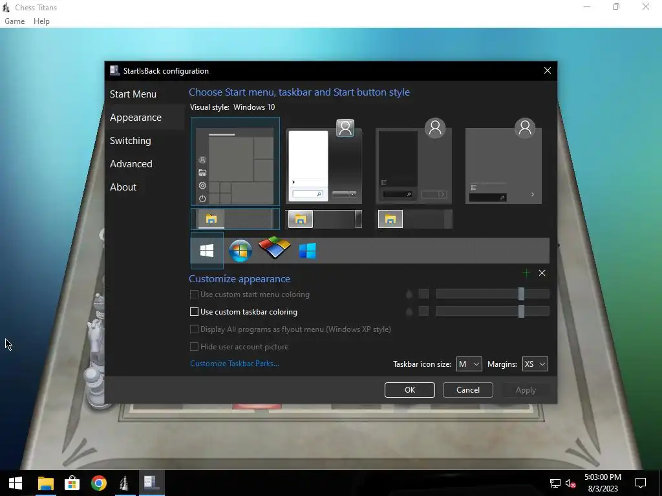
Task: Open File Explorer from the taskbar
Action: [x=46, y=483]
